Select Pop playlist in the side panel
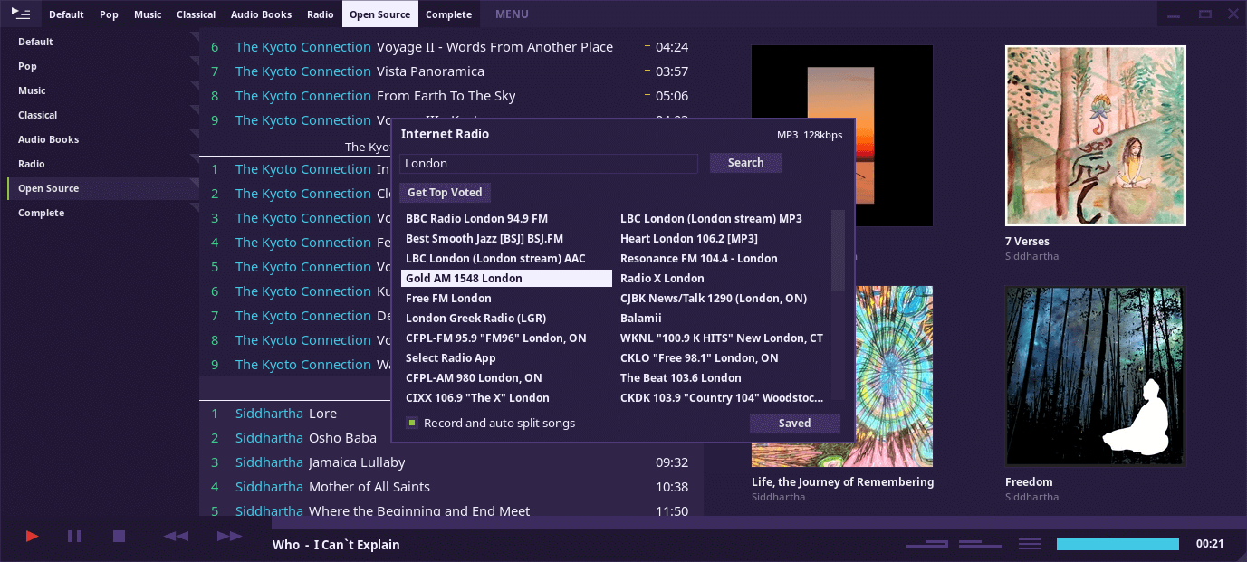 (100, 66)
